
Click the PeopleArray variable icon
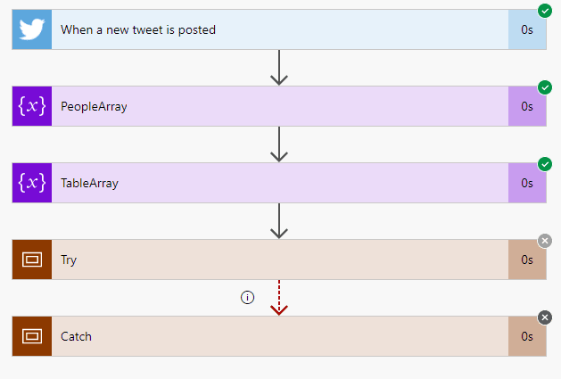pos(32,106)
